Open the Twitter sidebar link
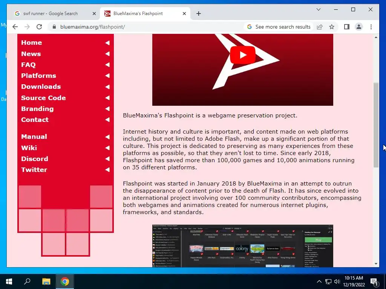Image resolution: width=386 pixels, height=289 pixels. point(34,170)
